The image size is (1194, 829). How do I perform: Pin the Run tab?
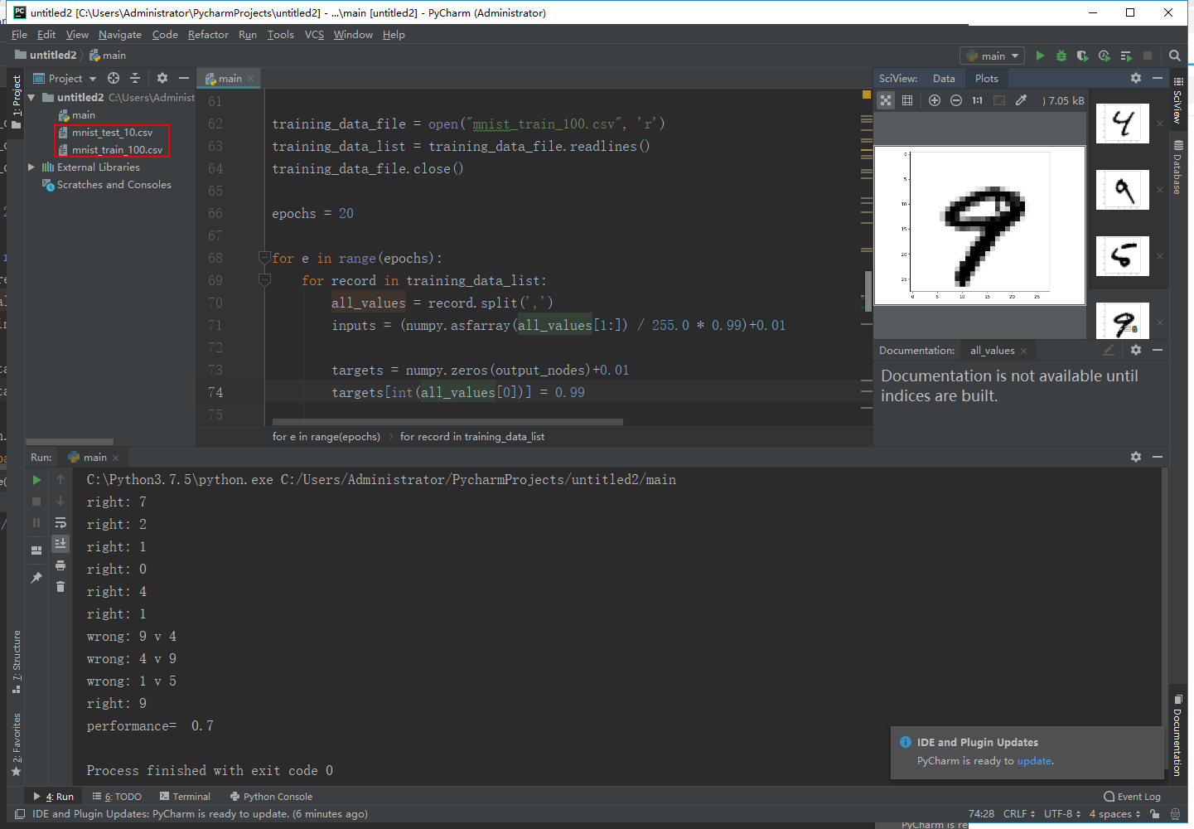[x=36, y=577]
